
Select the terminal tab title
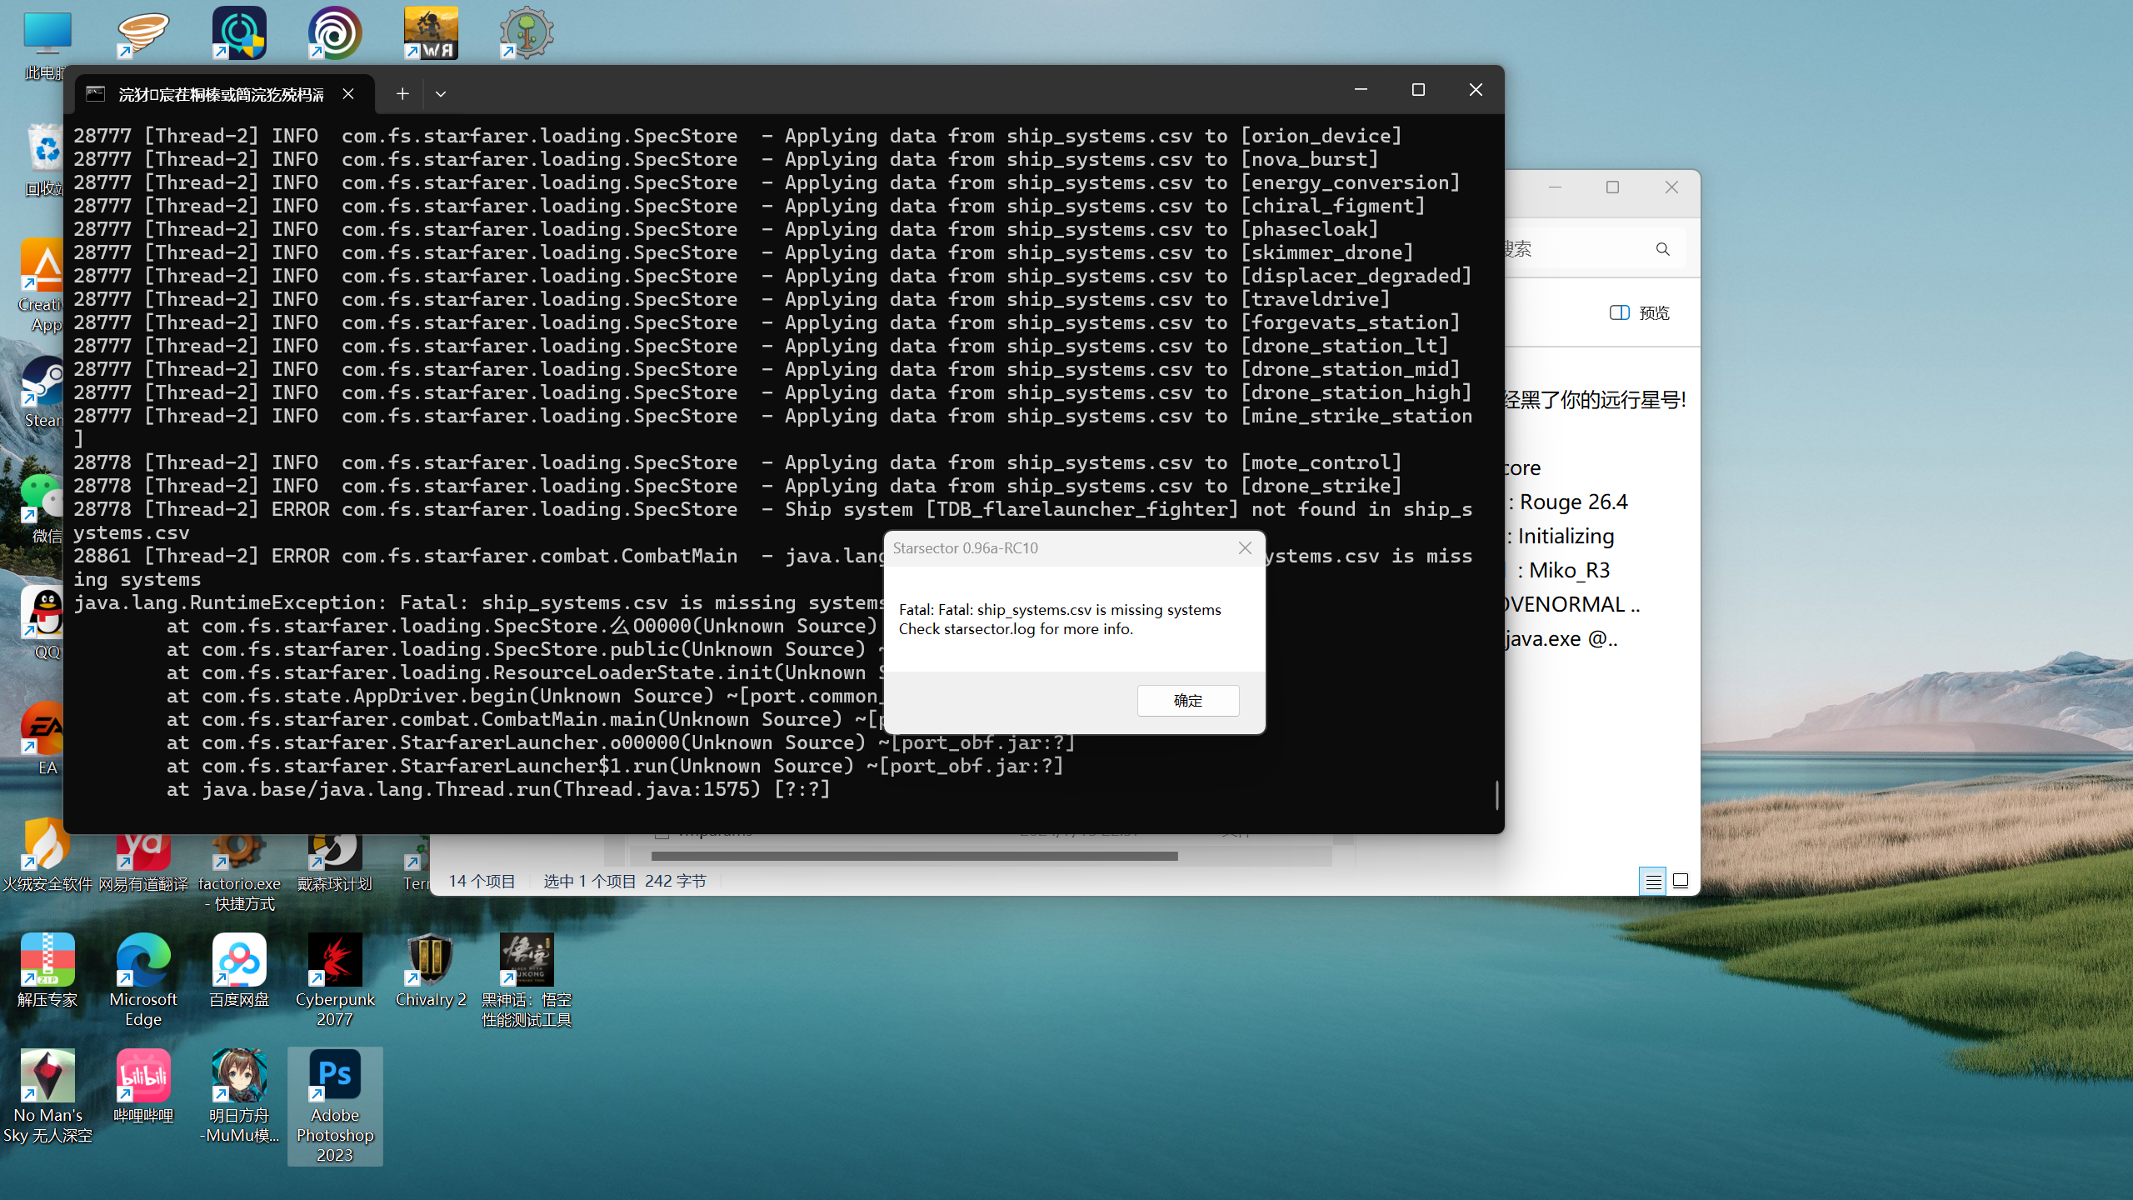point(221,94)
